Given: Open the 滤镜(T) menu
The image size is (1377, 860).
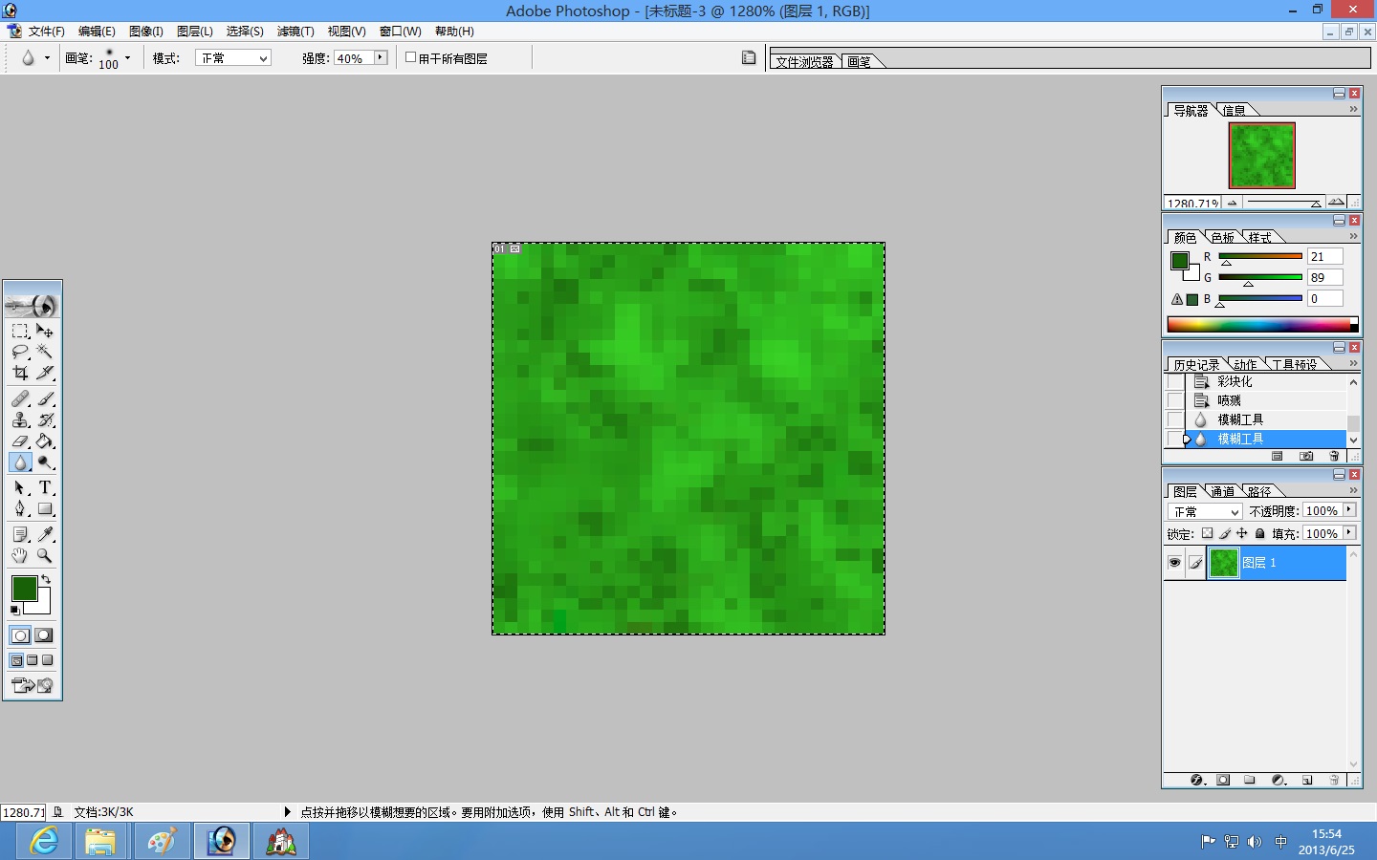Looking at the screenshot, I should pyautogui.click(x=295, y=32).
